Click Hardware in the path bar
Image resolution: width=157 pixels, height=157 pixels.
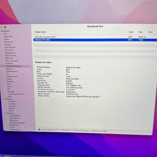pyautogui.click(x=66, y=130)
